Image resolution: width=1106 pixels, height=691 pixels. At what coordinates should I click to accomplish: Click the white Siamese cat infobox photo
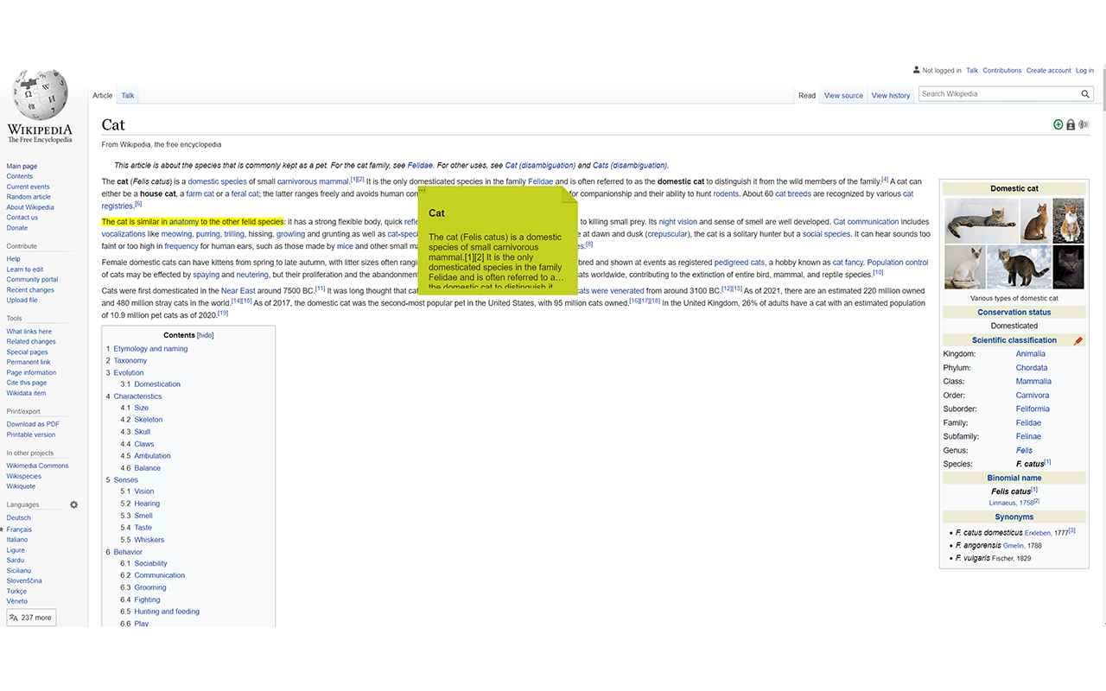(964, 267)
